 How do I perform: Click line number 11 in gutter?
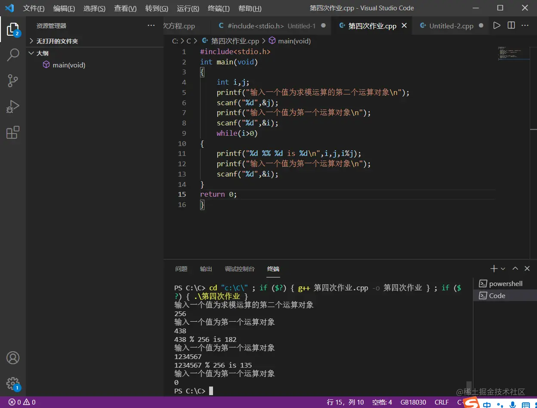point(182,154)
